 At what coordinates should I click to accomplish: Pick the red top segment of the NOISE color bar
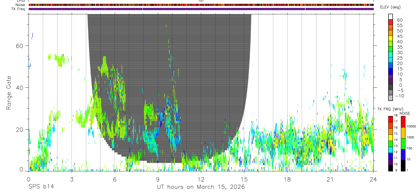pos(403,122)
